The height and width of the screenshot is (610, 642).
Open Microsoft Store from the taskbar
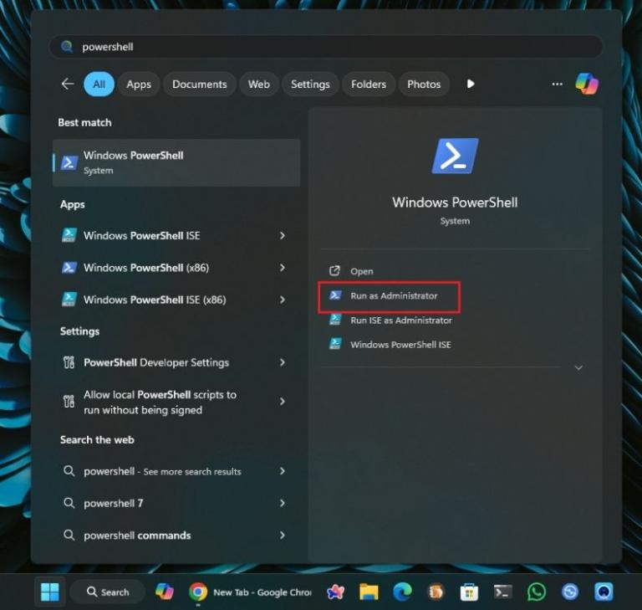click(x=469, y=592)
